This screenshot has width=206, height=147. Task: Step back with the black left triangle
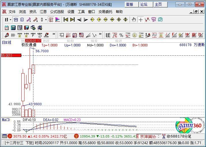pos(79,20)
